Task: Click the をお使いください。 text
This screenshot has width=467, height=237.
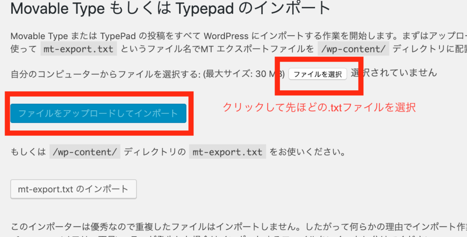Action: (307, 152)
